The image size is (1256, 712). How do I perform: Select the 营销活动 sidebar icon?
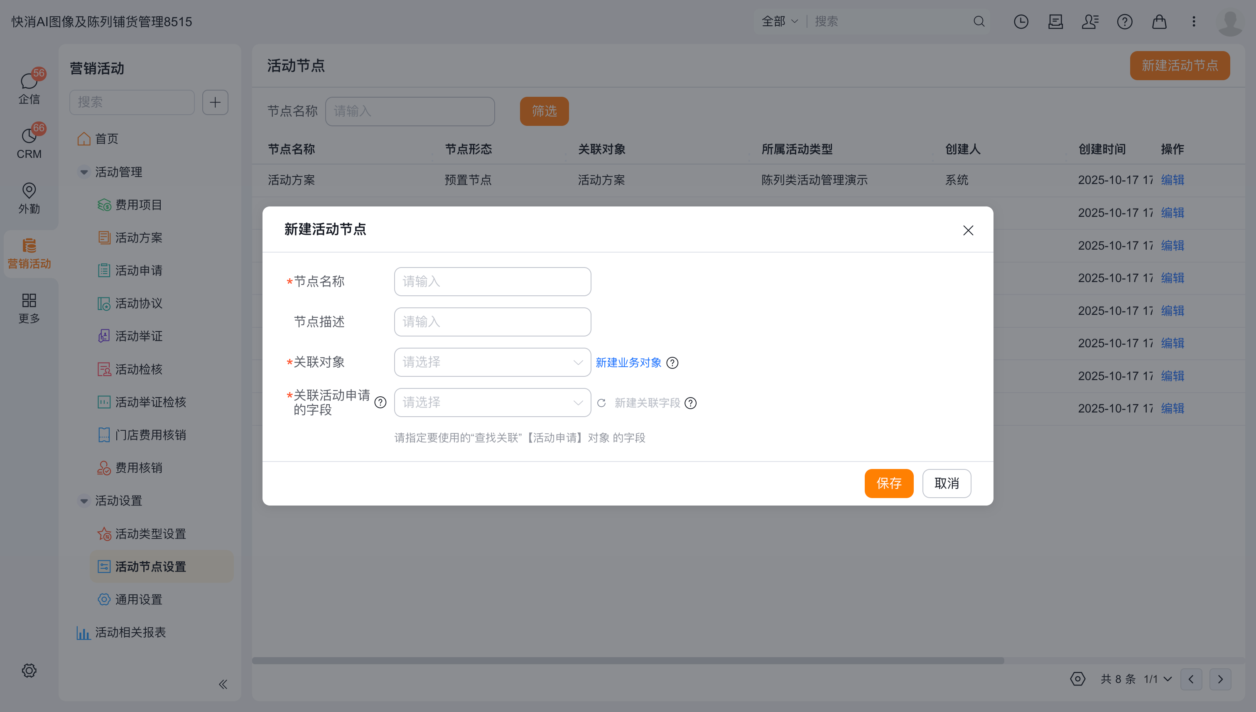(29, 253)
